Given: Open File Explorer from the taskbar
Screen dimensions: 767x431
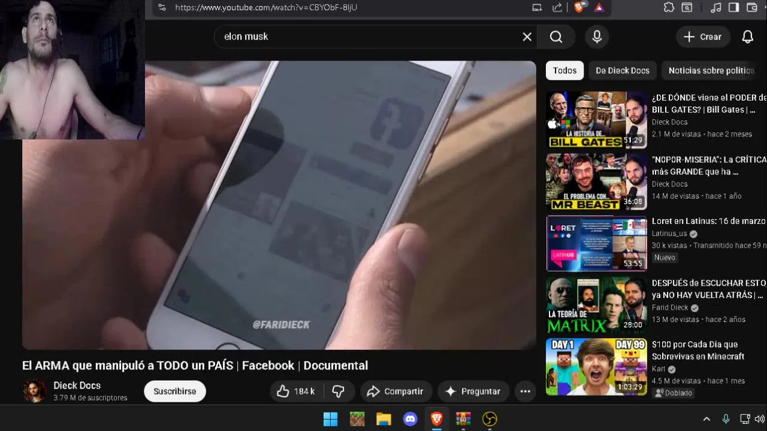Looking at the screenshot, I should coord(383,419).
